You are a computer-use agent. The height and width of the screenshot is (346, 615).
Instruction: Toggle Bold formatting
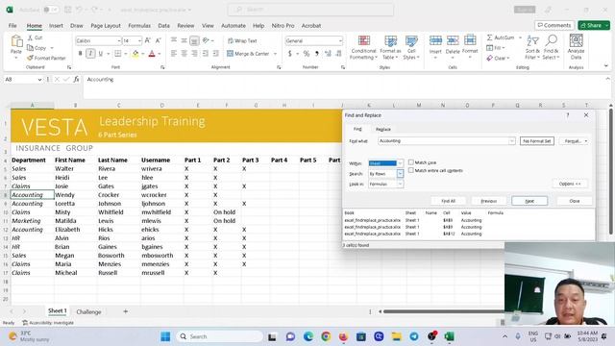coord(81,54)
